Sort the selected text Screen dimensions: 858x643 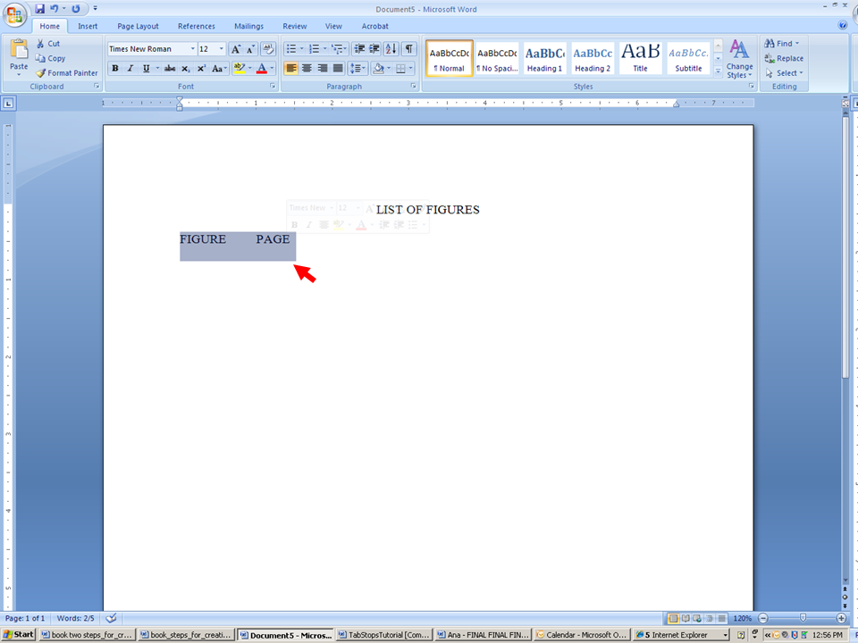click(x=391, y=49)
